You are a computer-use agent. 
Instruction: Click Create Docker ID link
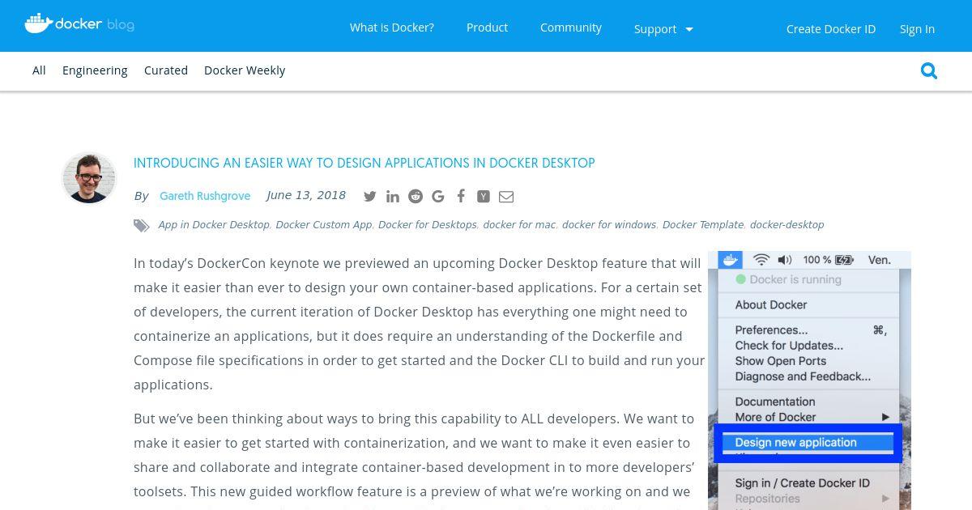831,29
